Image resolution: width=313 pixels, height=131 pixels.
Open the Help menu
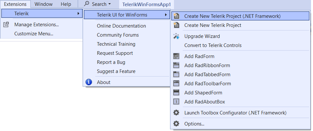tap(66, 4)
